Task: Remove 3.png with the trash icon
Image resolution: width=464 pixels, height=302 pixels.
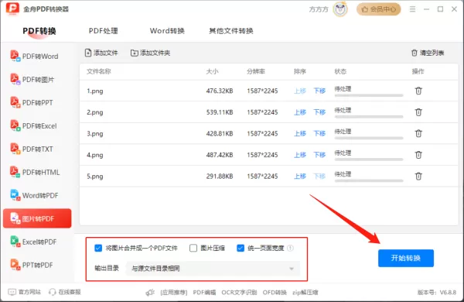Action: coord(418,133)
